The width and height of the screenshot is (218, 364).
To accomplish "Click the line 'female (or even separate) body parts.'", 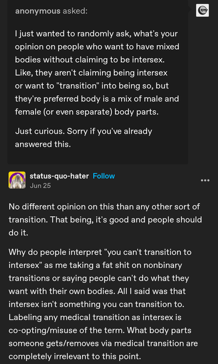I will coord(87,112).
